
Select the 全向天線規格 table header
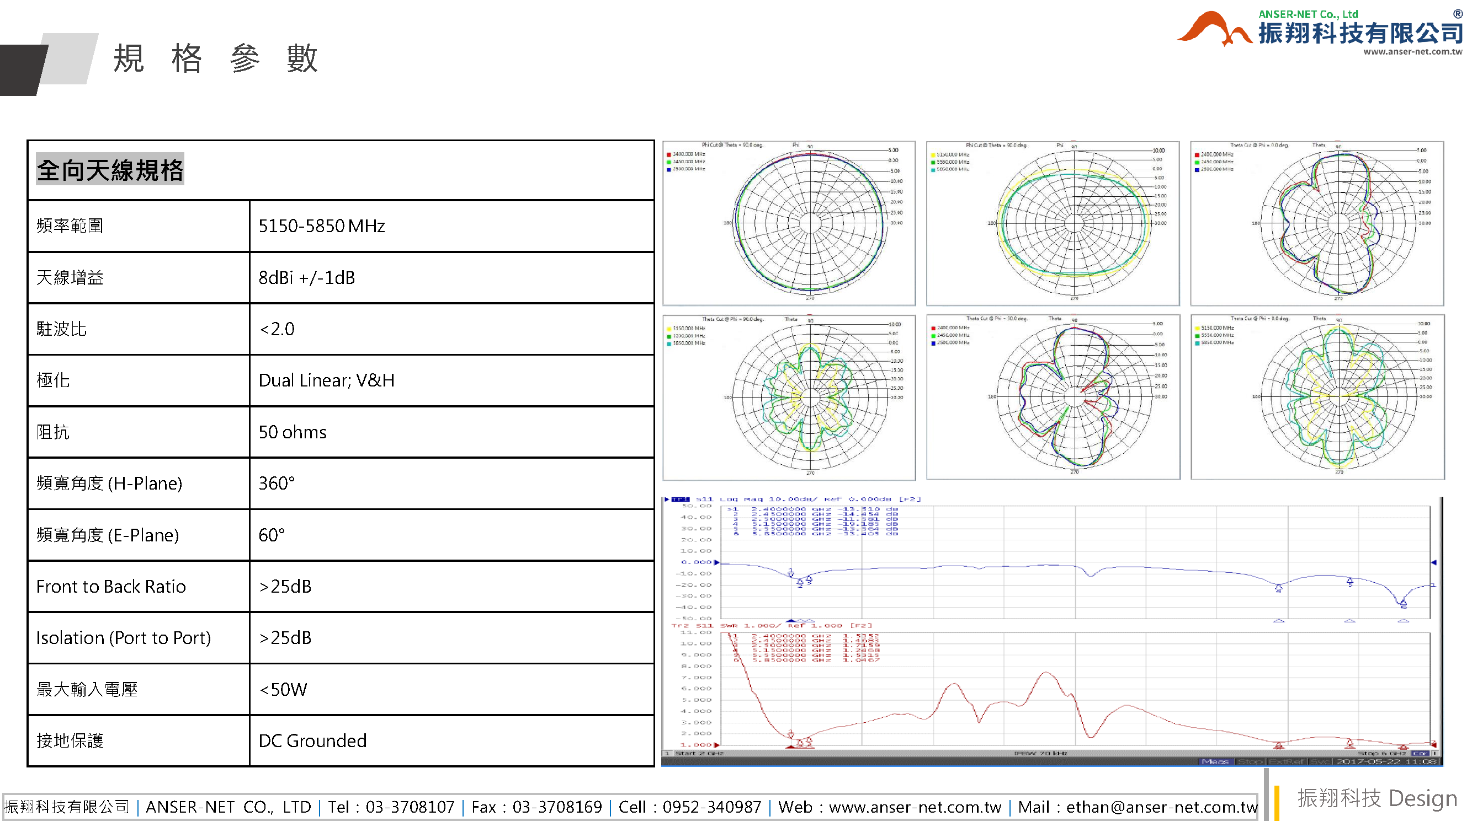(x=110, y=170)
